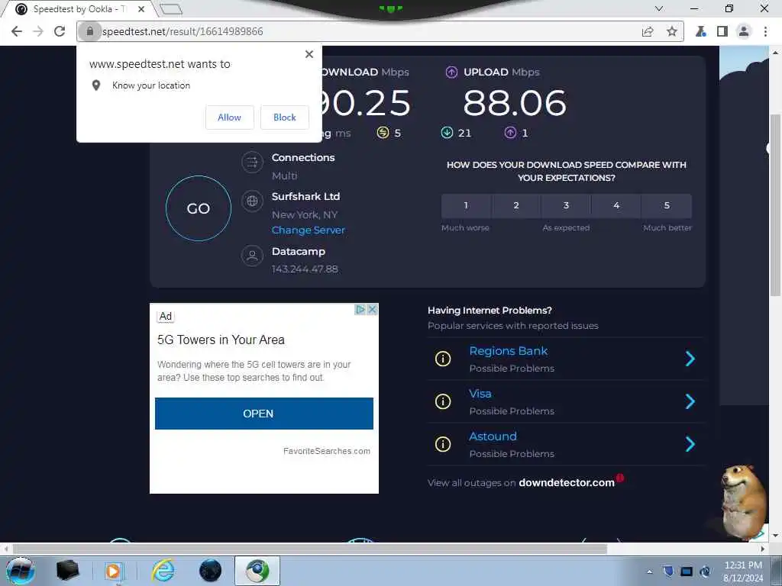
Task: Open the Chrome Labs flask icon
Action: (x=701, y=31)
